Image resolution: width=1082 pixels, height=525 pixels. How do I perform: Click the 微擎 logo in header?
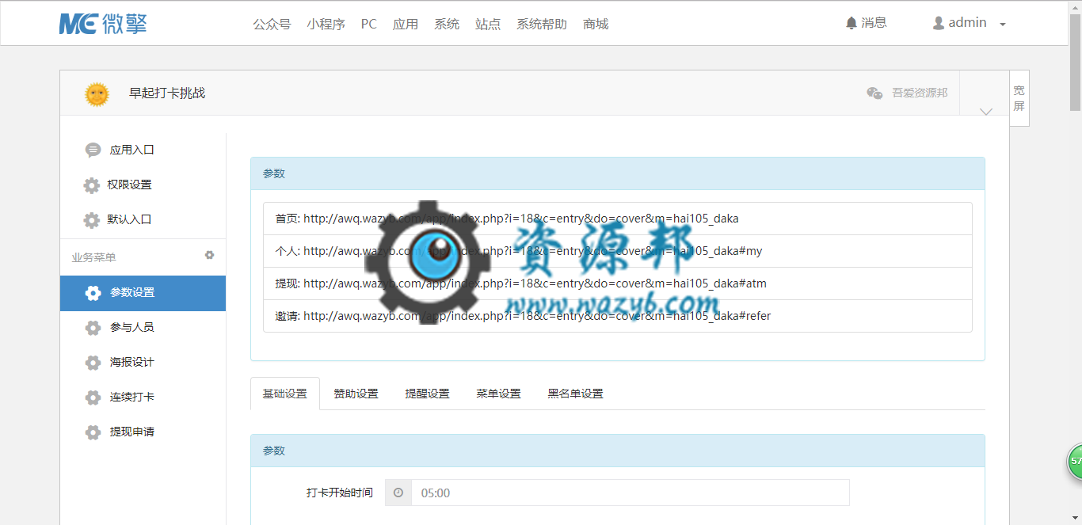coord(103,24)
